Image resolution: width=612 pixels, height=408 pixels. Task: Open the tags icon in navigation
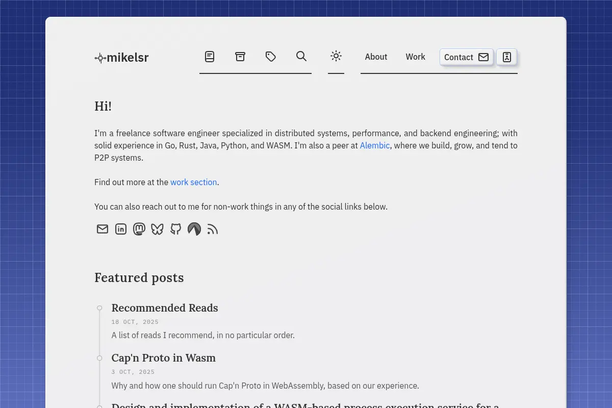271,57
